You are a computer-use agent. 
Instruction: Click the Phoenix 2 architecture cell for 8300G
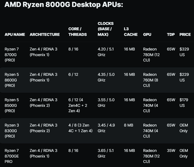44,128
